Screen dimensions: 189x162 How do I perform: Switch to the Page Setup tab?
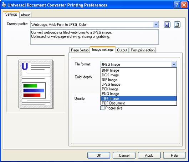click(80, 50)
